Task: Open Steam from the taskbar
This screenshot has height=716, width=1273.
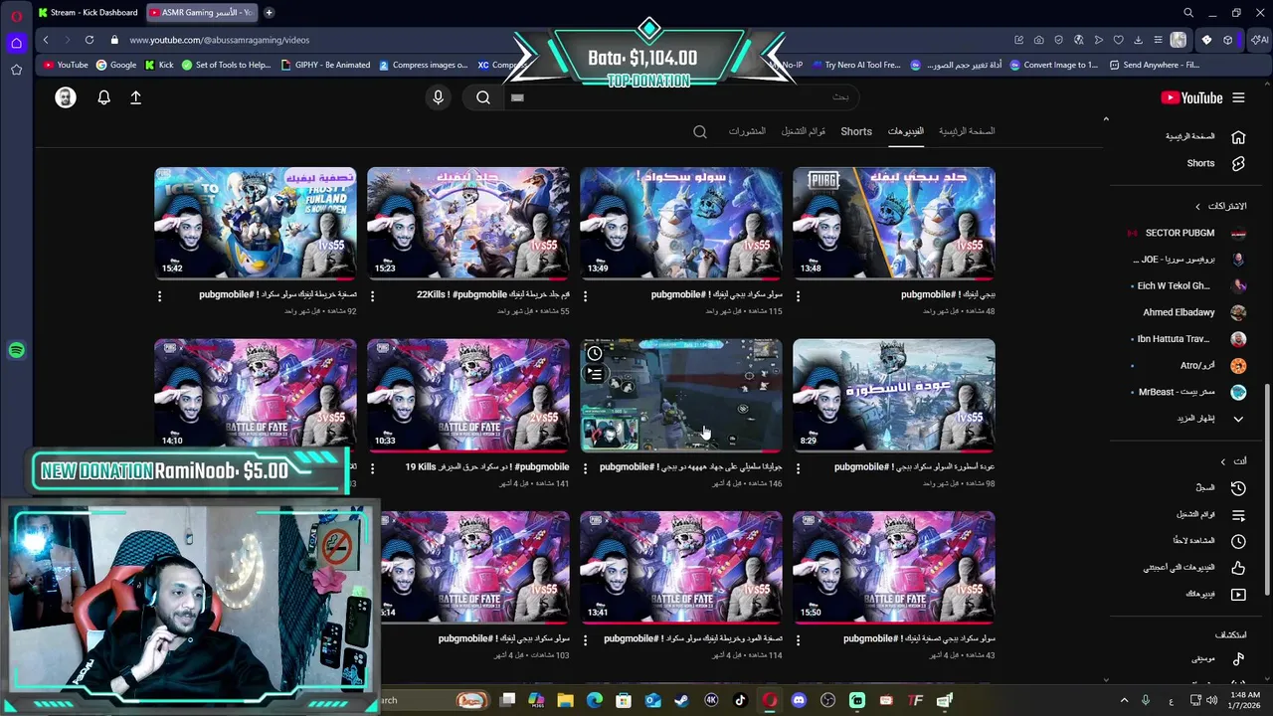Action: tap(681, 700)
